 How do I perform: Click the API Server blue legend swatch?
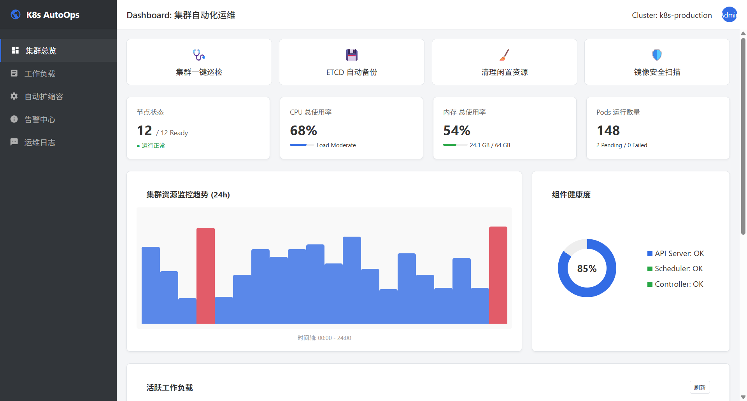[650, 254]
